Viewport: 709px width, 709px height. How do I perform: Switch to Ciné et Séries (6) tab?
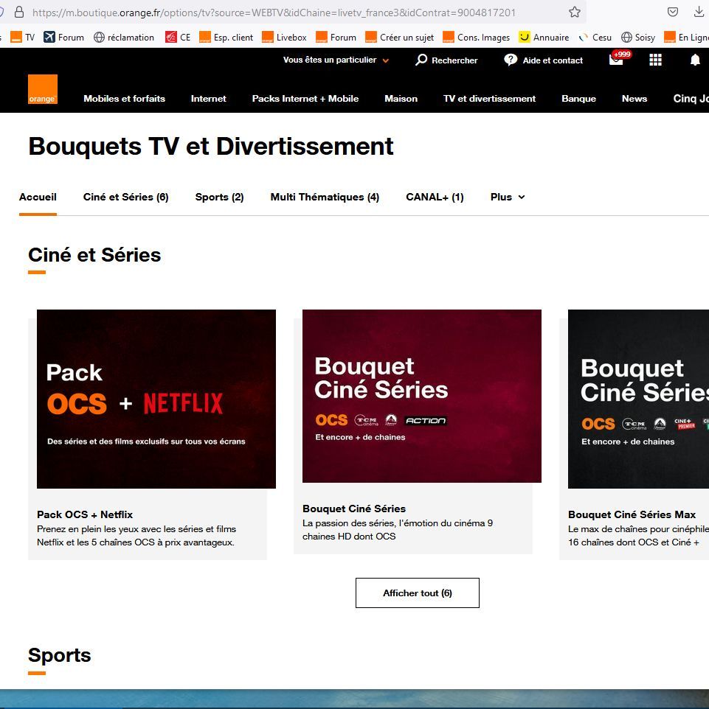[126, 197]
